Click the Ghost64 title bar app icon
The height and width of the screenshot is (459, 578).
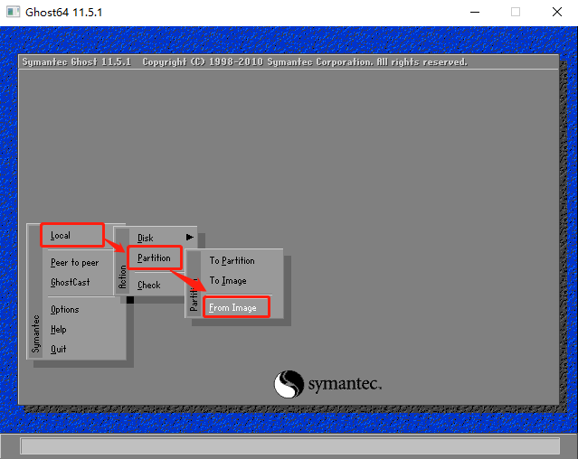pyautogui.click(x=13, y=12)
